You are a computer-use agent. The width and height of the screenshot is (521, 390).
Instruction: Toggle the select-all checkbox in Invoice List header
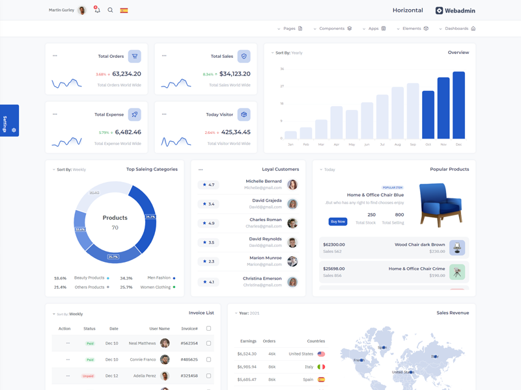[x=208, y=329]
